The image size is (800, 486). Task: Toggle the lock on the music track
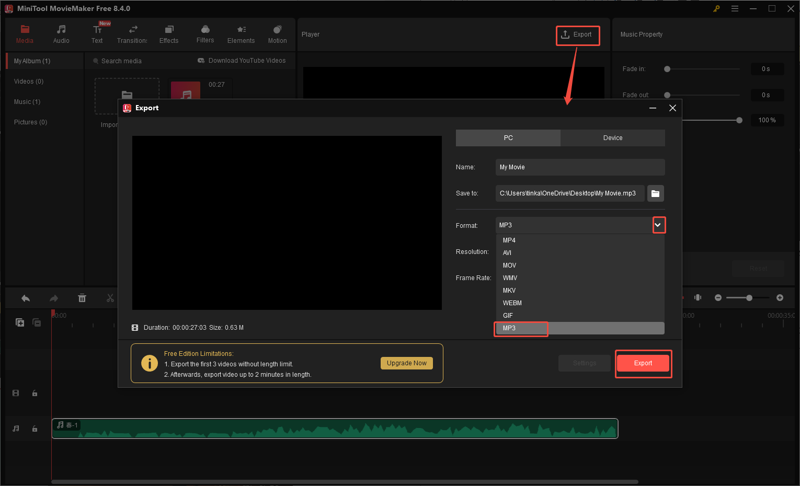[35, 428]
